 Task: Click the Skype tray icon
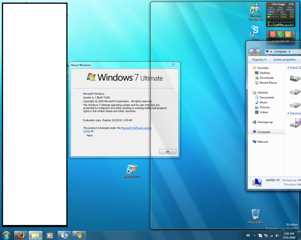pyautogui.click(x=260, y=236)
